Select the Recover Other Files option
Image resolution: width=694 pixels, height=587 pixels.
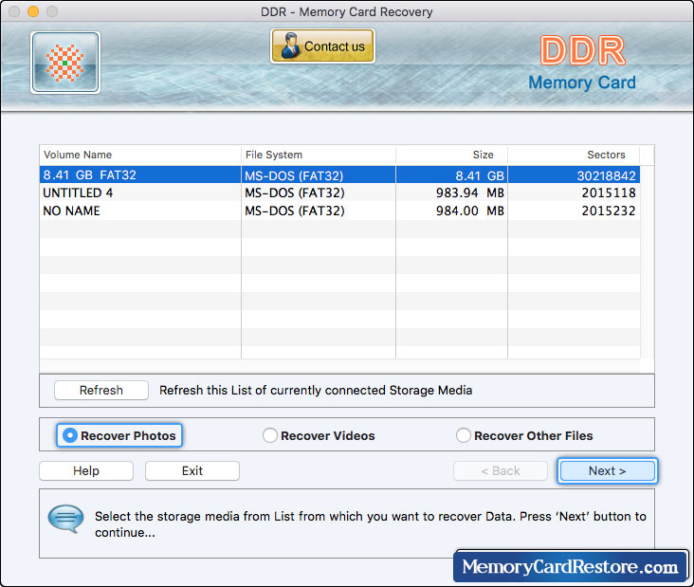[x=524, y=435]
